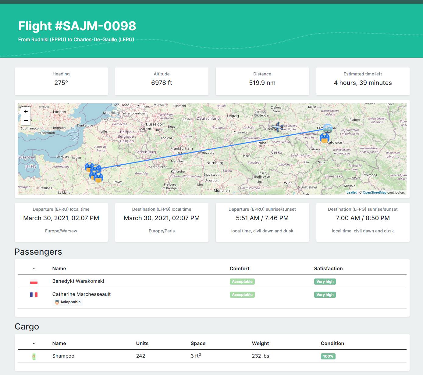This screenshot has width=423, height=375.
Task: Click the Flight #SAJM-0098 heading
Action: [77, 26]
